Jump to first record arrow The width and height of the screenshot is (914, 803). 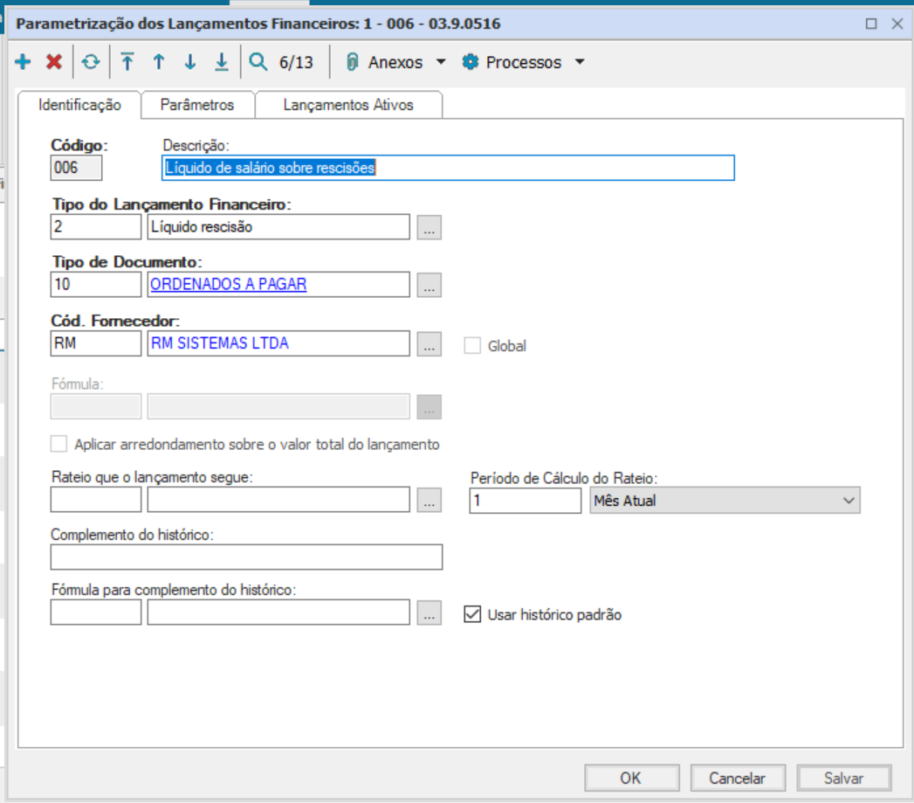127,61
